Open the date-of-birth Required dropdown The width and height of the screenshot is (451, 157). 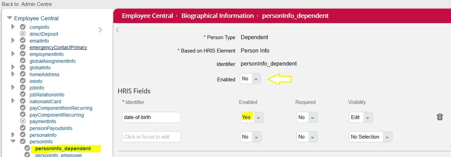click(x=307, y=117)
